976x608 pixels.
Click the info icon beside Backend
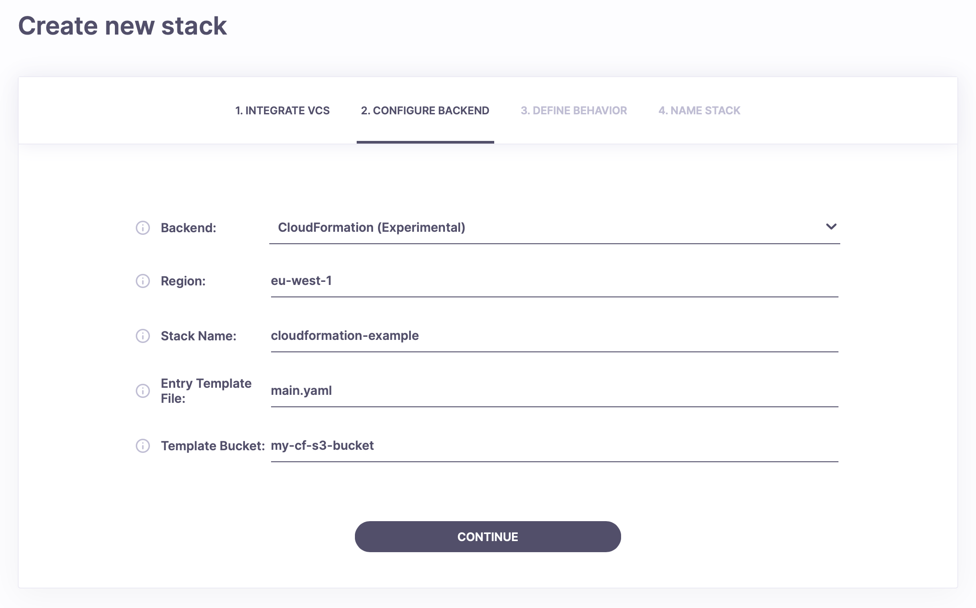click(142, 228)
